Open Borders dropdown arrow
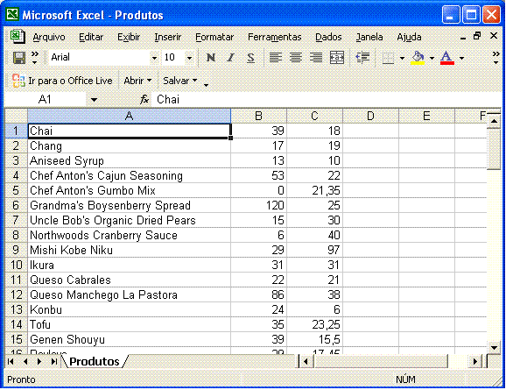Viewport: 506px width, 390px height. coord(402,58)
